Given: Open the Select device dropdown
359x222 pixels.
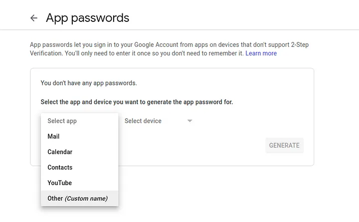Looking at the screenshot, I should pyautogui.click(x=158, y=121).
